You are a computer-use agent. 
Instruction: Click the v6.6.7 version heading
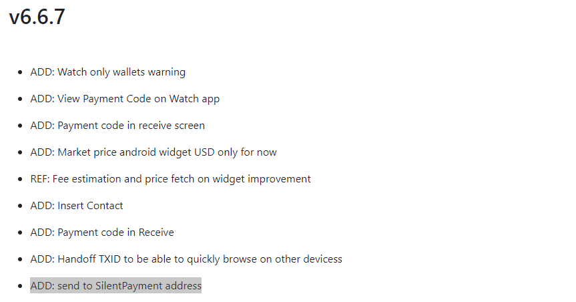point(37,17)
